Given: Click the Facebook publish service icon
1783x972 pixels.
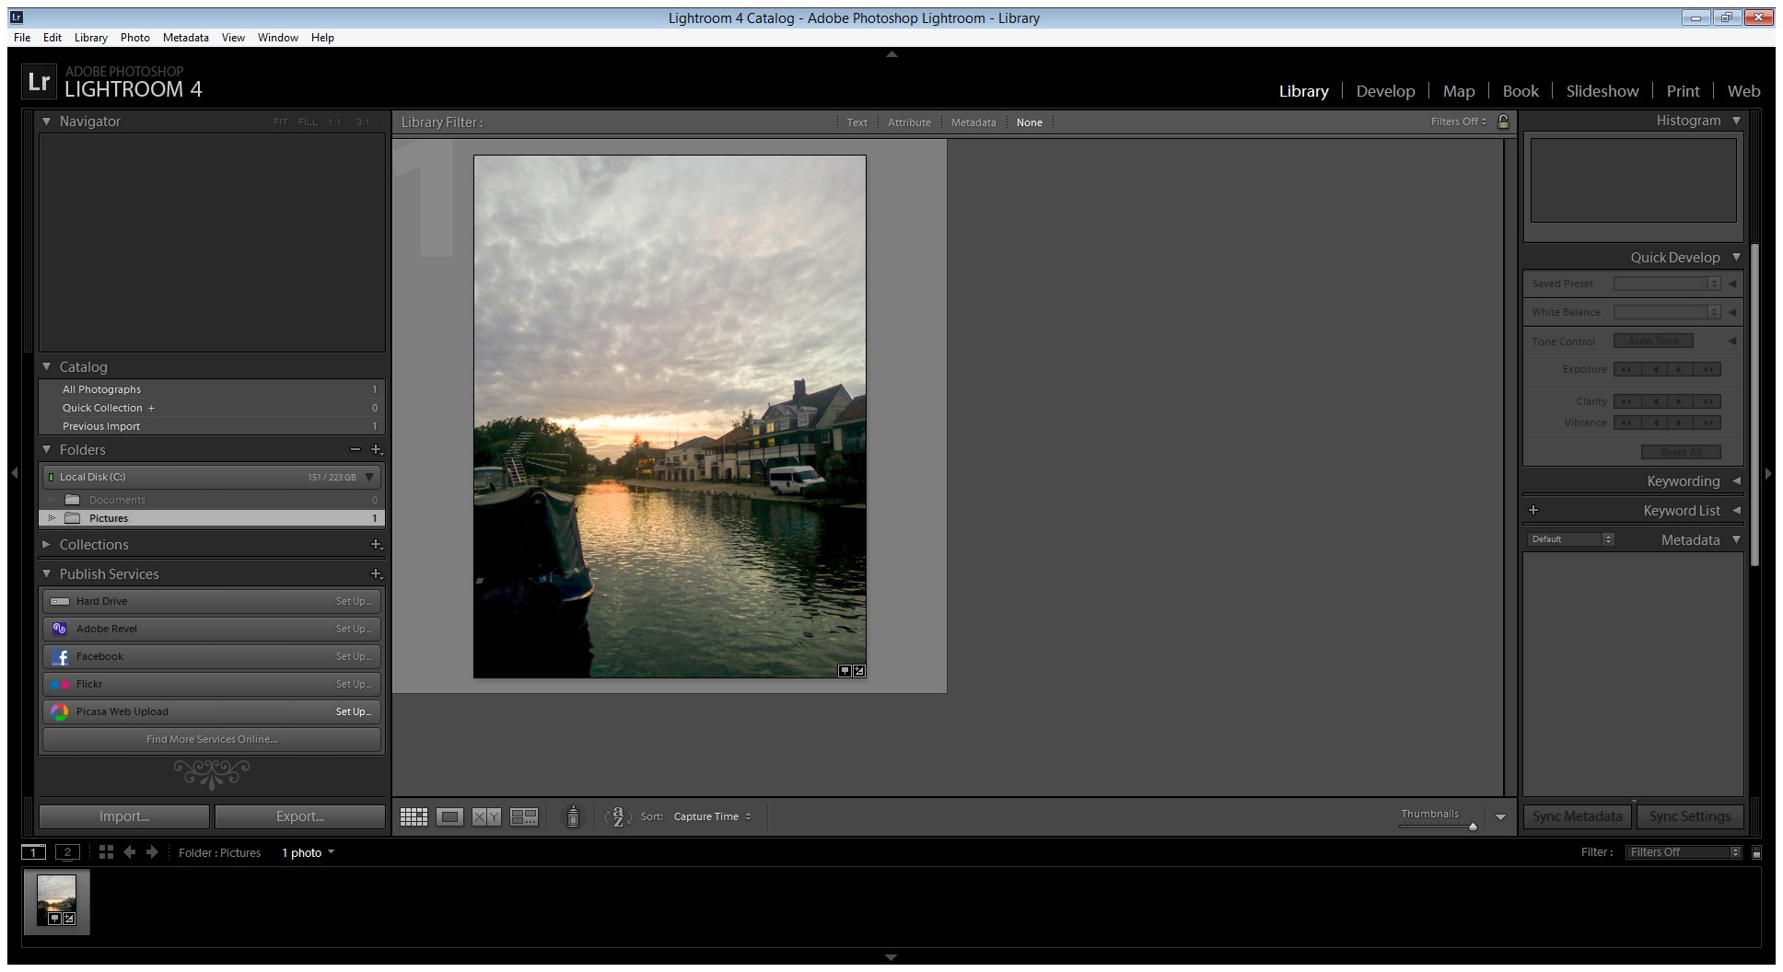Looking at the screenshot, I should click(60, 656).
